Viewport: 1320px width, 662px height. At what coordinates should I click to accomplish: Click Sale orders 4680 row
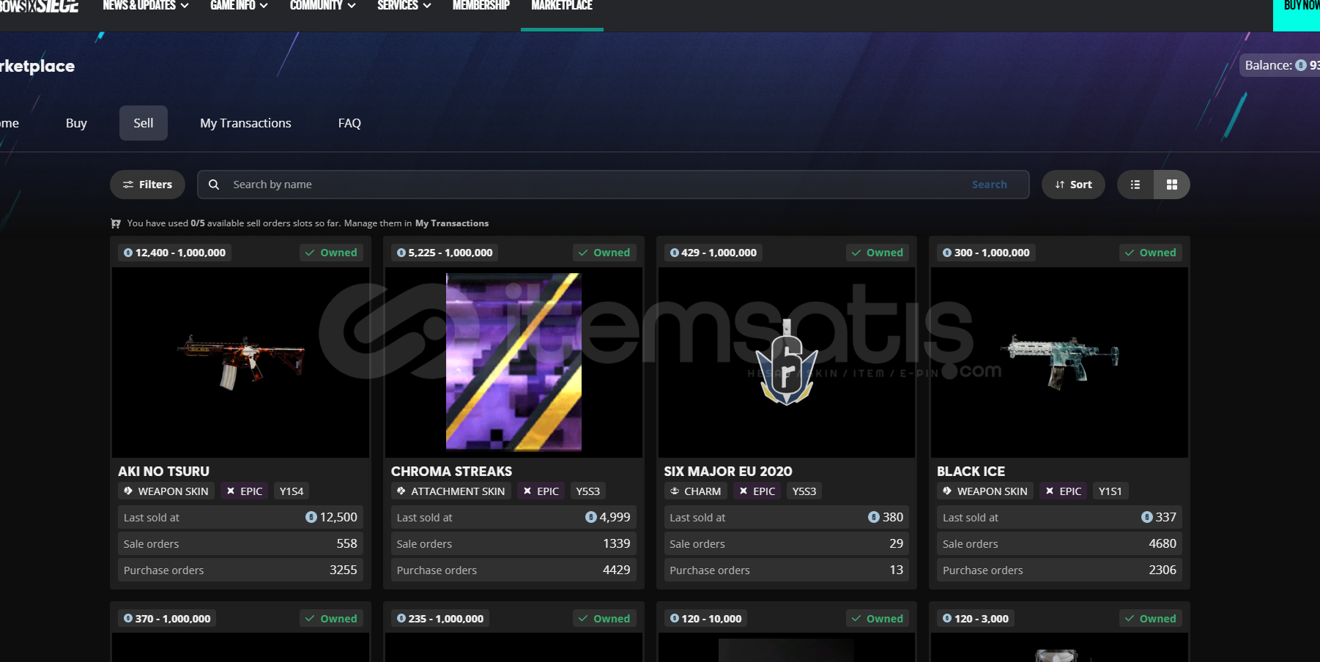pyautogui.click(x=1059, y=544)
